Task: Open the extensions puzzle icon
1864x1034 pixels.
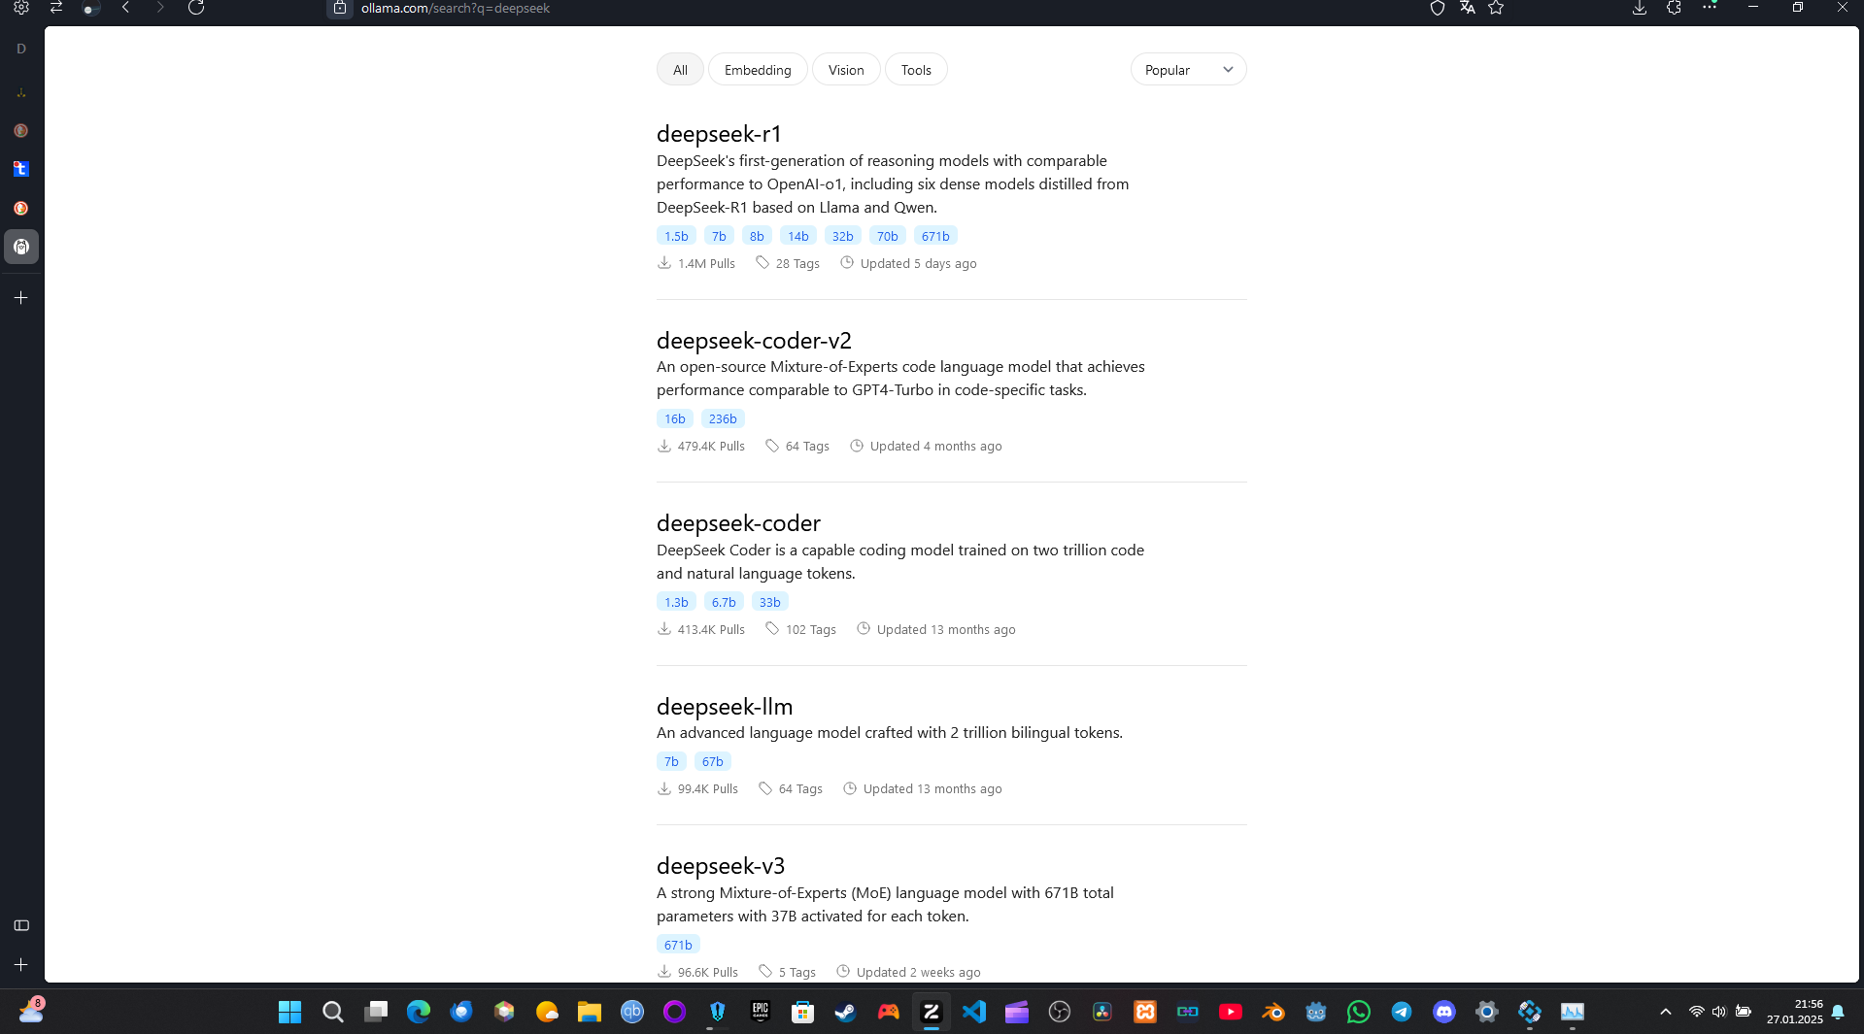Action: pos(1674,8)
